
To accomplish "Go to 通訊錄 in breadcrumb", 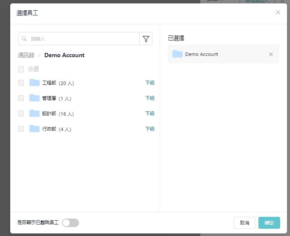I will pyautogui.click(x=26, y=55).
